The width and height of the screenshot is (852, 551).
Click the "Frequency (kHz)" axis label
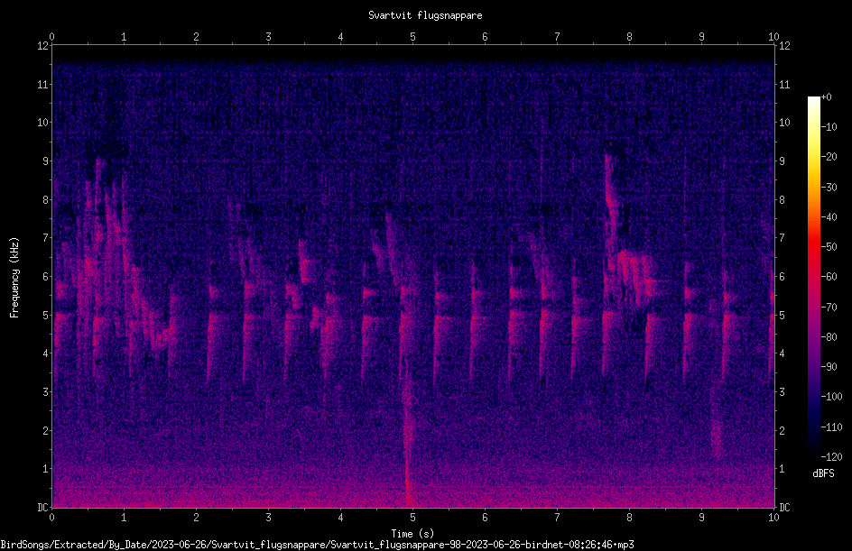click(14, 278)
